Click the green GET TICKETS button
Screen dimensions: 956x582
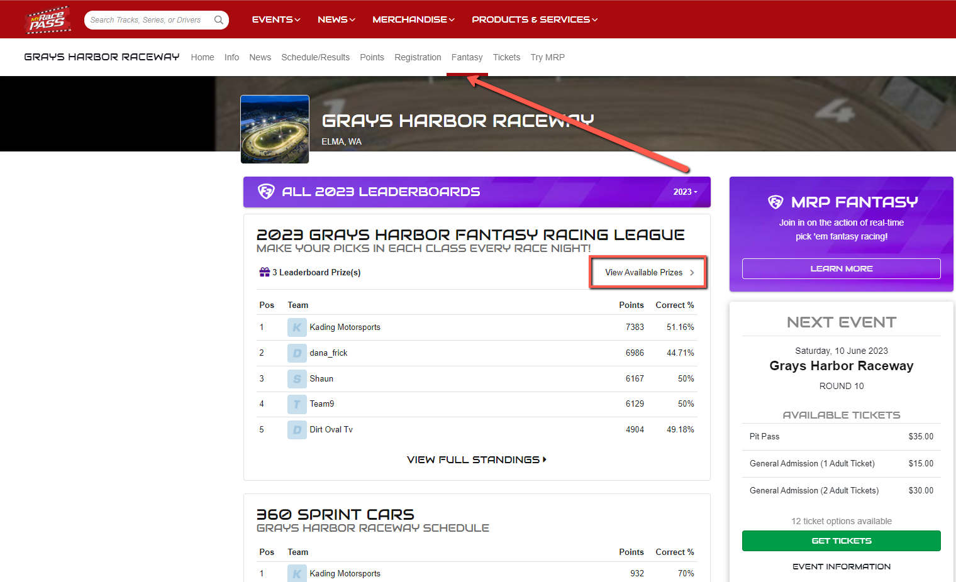click(841, 541)
